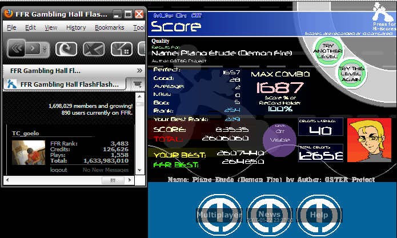The image size is (397, 238).
Task: Click the vertical scrollbar down arrow
Action: click(x=139, y=170)
